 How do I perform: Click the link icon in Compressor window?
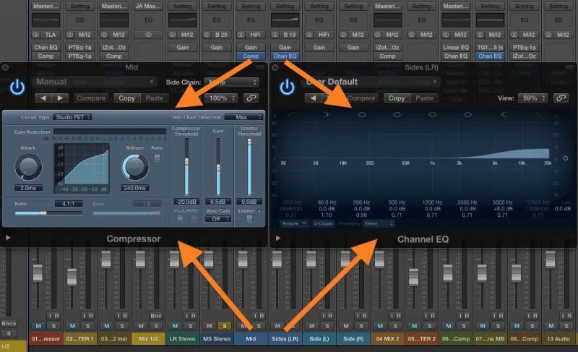[x=251, y=98]
